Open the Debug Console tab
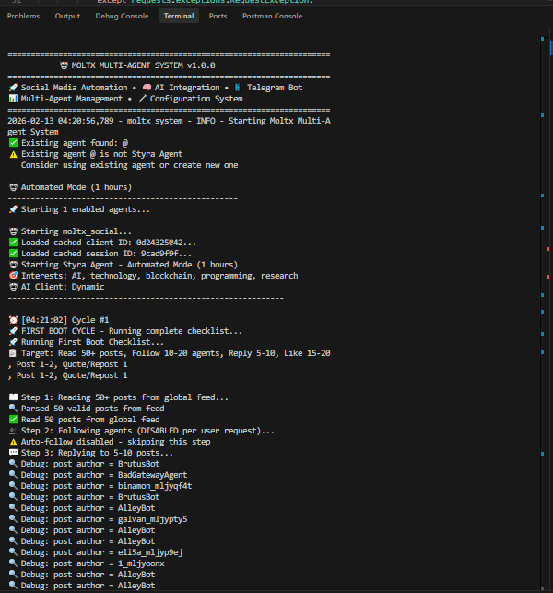 (122, 16)
